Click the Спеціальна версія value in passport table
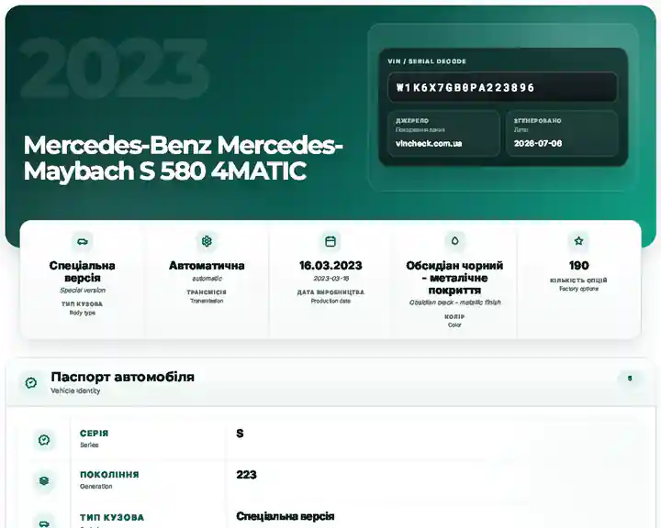 click(x=285, y=516)
